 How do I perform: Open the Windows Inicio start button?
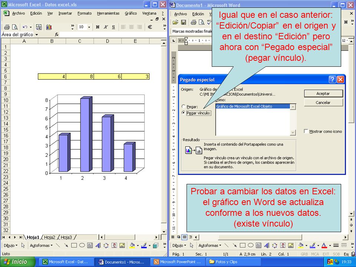click(x=18, y=262)
